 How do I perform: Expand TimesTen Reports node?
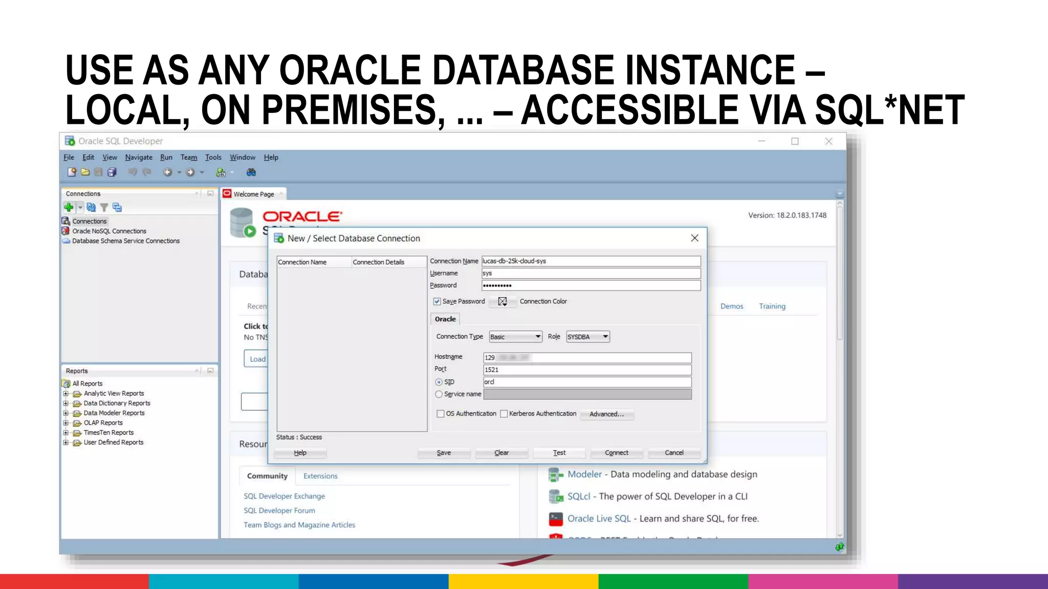pyautogui.click(x=65, y=433)
